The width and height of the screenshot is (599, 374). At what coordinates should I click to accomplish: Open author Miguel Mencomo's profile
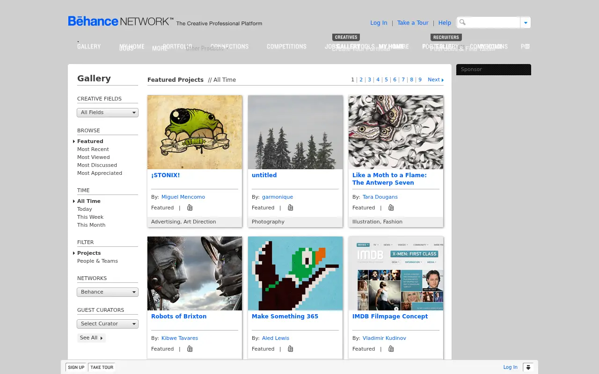coord(183,197)
